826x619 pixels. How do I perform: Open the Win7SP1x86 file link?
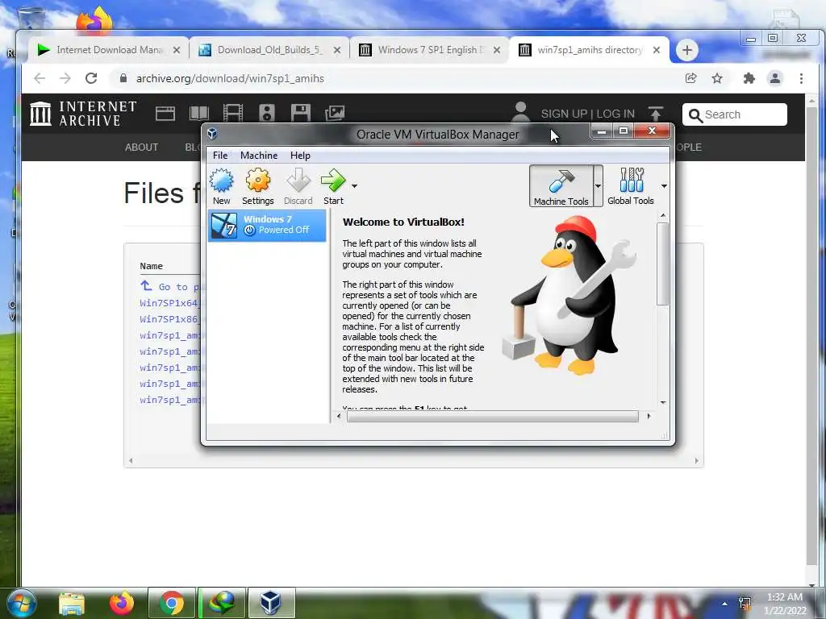(170, 319)
